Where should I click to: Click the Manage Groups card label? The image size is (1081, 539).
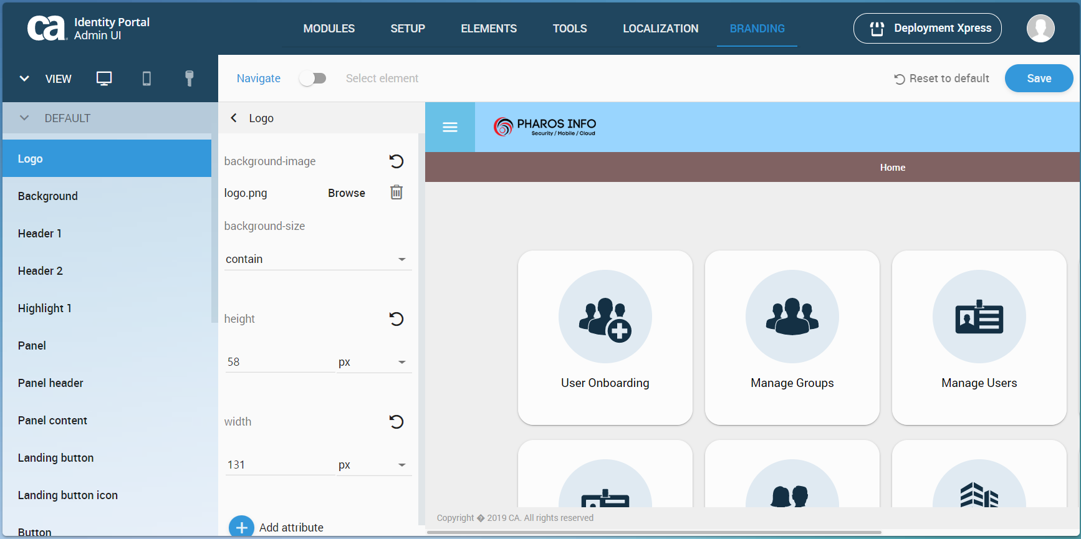coord(792,383)
